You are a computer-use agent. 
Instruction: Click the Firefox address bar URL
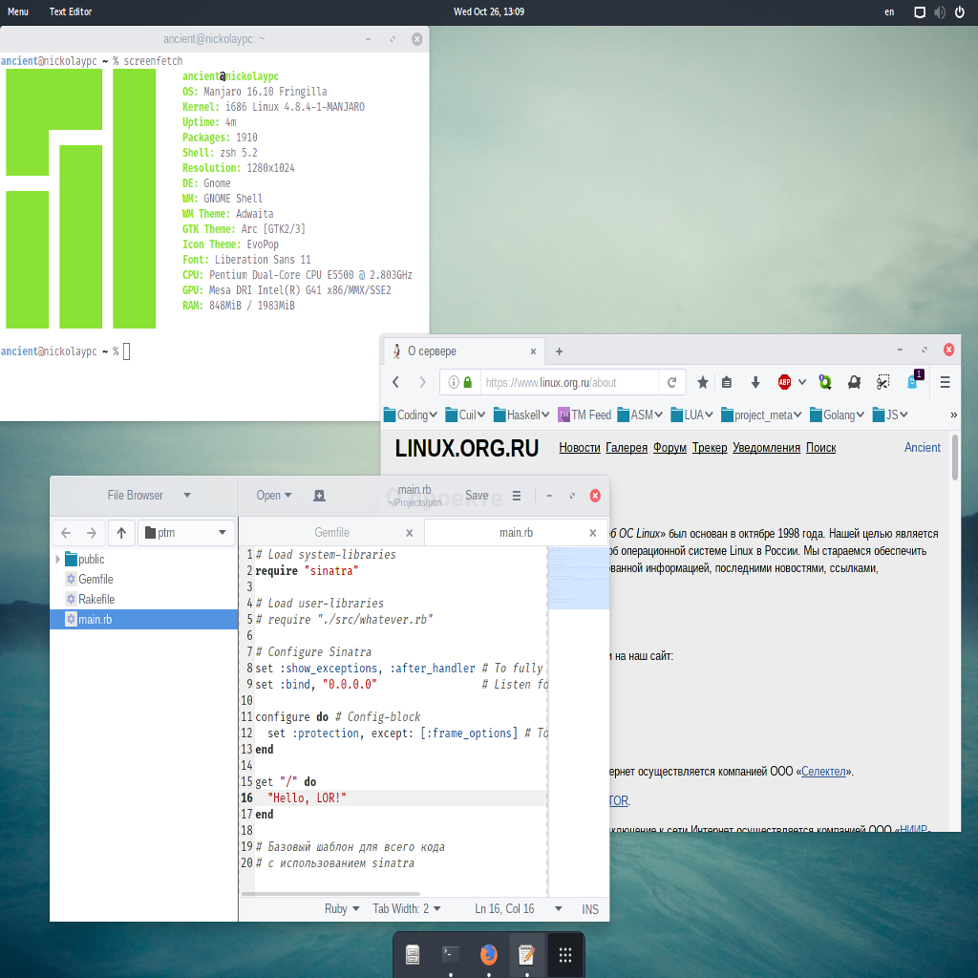569,382
